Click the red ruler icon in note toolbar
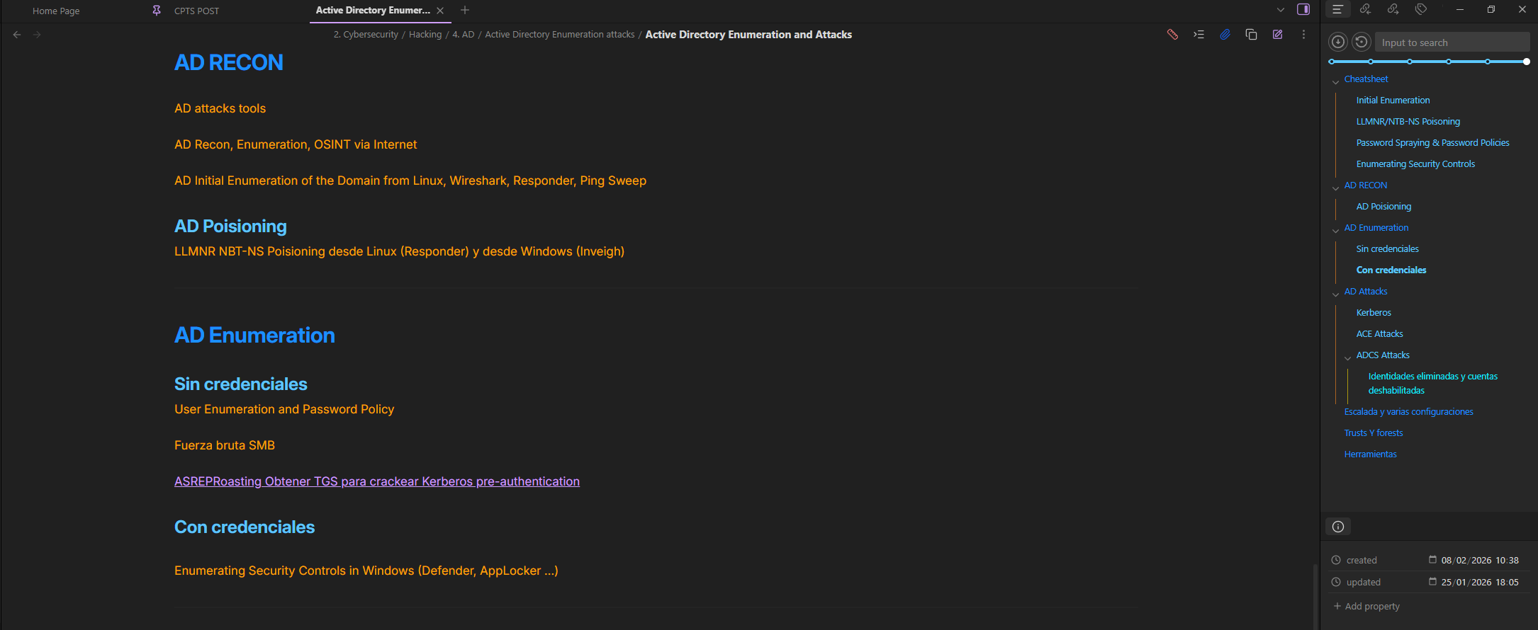The height and width of the screenshot is (630, 1538). pyautogui.click(x=1172, y=35)
